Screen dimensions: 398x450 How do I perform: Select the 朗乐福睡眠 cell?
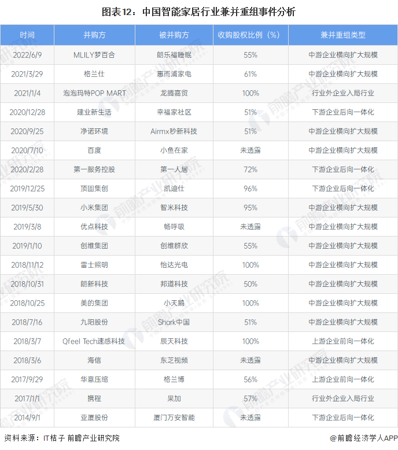pyautogui.click(x=174, y=55)
